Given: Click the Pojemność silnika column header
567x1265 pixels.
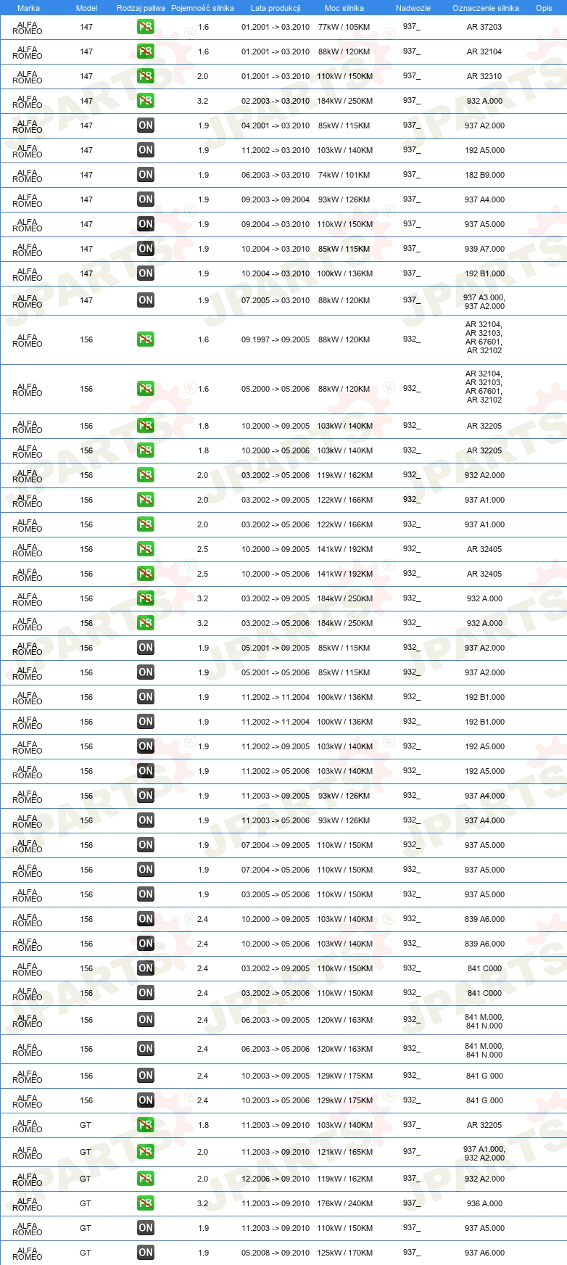Looking at the screenshot, I should coord(202,8).
